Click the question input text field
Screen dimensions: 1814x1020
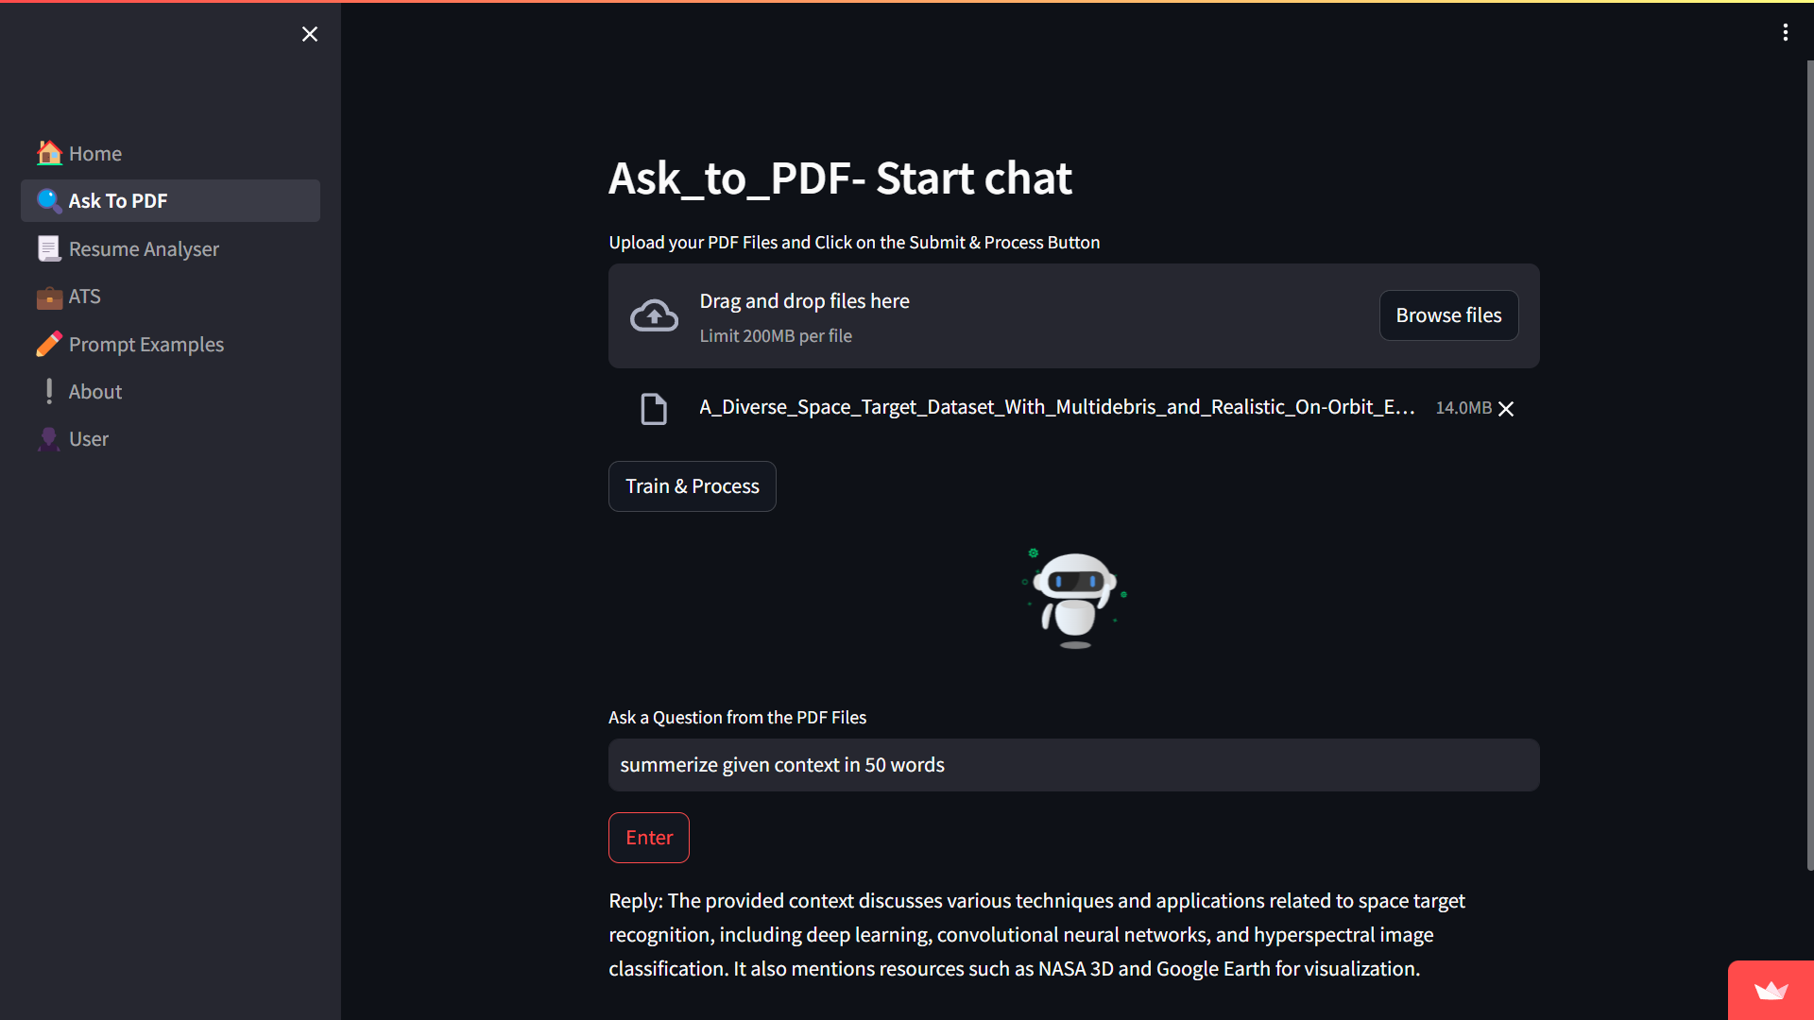pyautogui.click(x=1073, y=765)
